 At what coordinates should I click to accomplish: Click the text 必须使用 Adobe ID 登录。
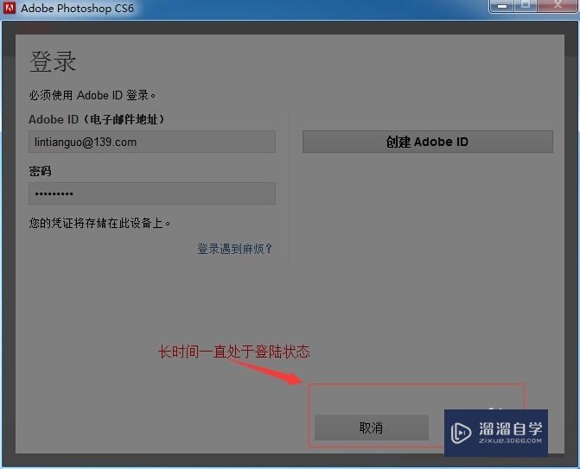coord(92,95)
